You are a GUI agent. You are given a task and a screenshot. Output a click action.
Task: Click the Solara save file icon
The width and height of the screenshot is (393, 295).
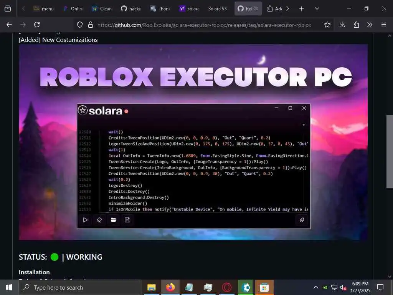click(x=127, y=220)
